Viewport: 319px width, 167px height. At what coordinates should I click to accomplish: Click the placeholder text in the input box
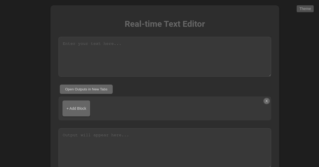pos(92,43)
